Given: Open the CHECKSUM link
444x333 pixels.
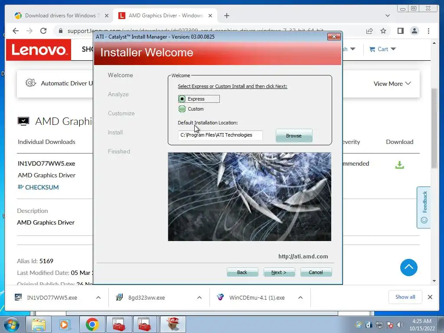Looking at the screenshot, I should [38, 187].
